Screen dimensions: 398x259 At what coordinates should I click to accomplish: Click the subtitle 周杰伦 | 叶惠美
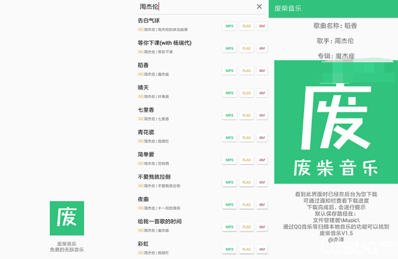point(156,97)
